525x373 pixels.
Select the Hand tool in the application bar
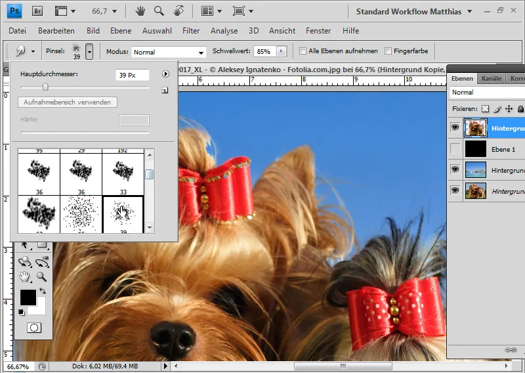(140, 11)
